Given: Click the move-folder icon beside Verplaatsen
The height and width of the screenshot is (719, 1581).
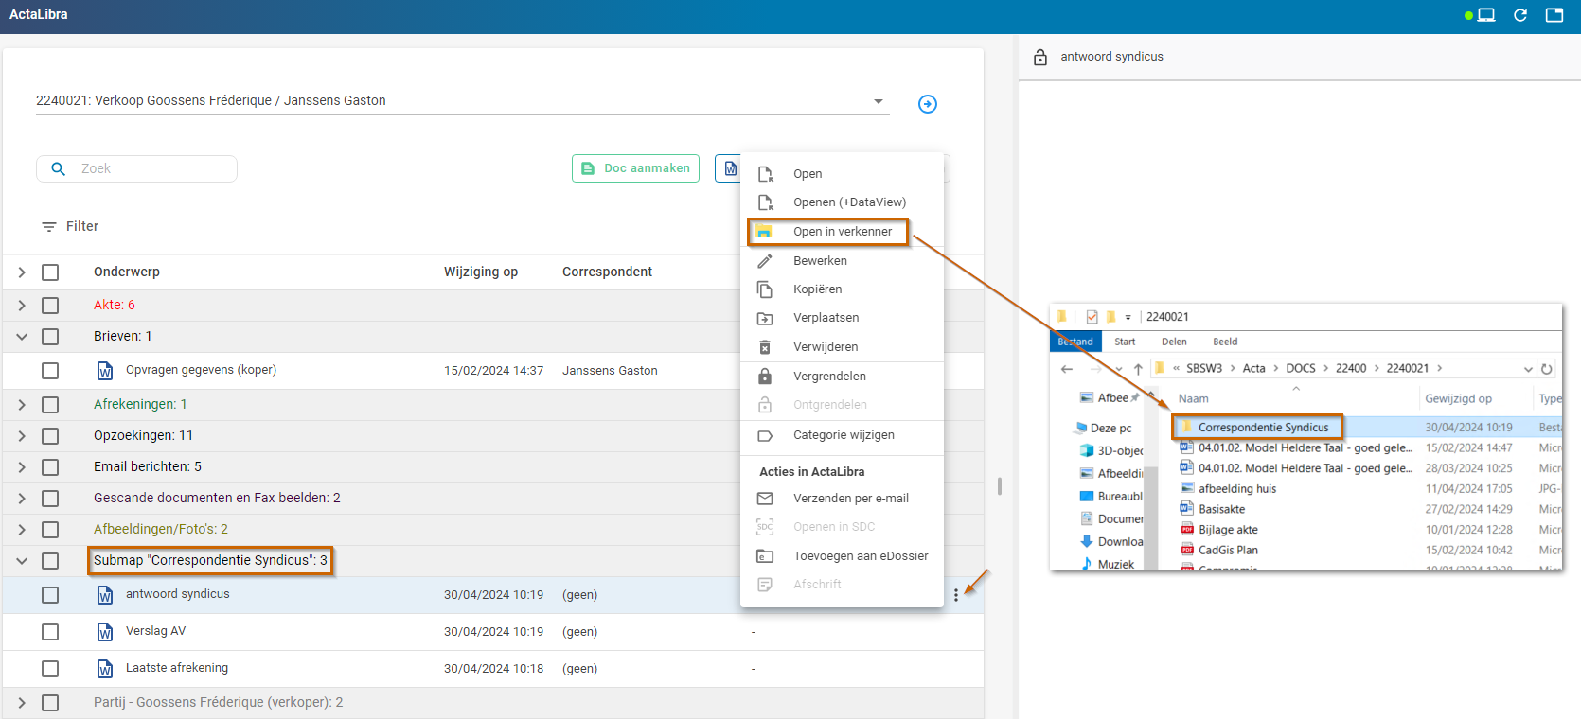Looking at the screenshot, I should pyautogui.click(x=765, y=319).
